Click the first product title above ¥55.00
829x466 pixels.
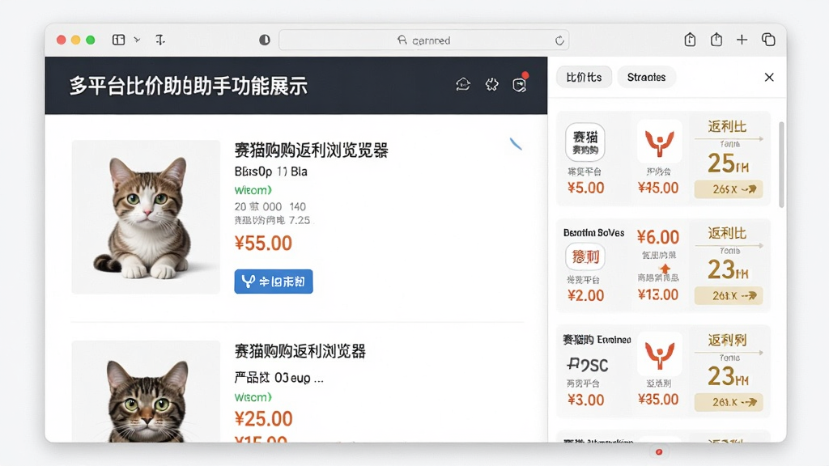[x=311, y=150]
